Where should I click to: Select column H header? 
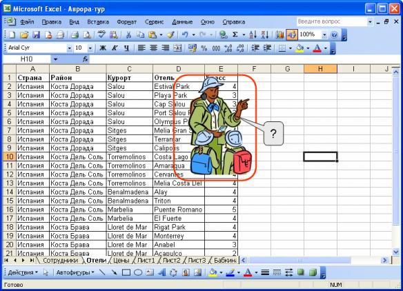(x=320, y=69)
